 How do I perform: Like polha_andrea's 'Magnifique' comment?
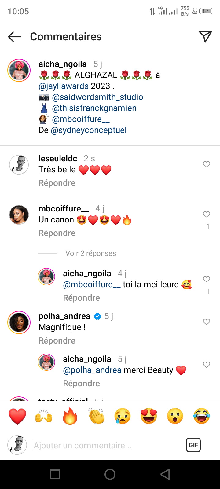pyautogui.click(x=207, y=322)
